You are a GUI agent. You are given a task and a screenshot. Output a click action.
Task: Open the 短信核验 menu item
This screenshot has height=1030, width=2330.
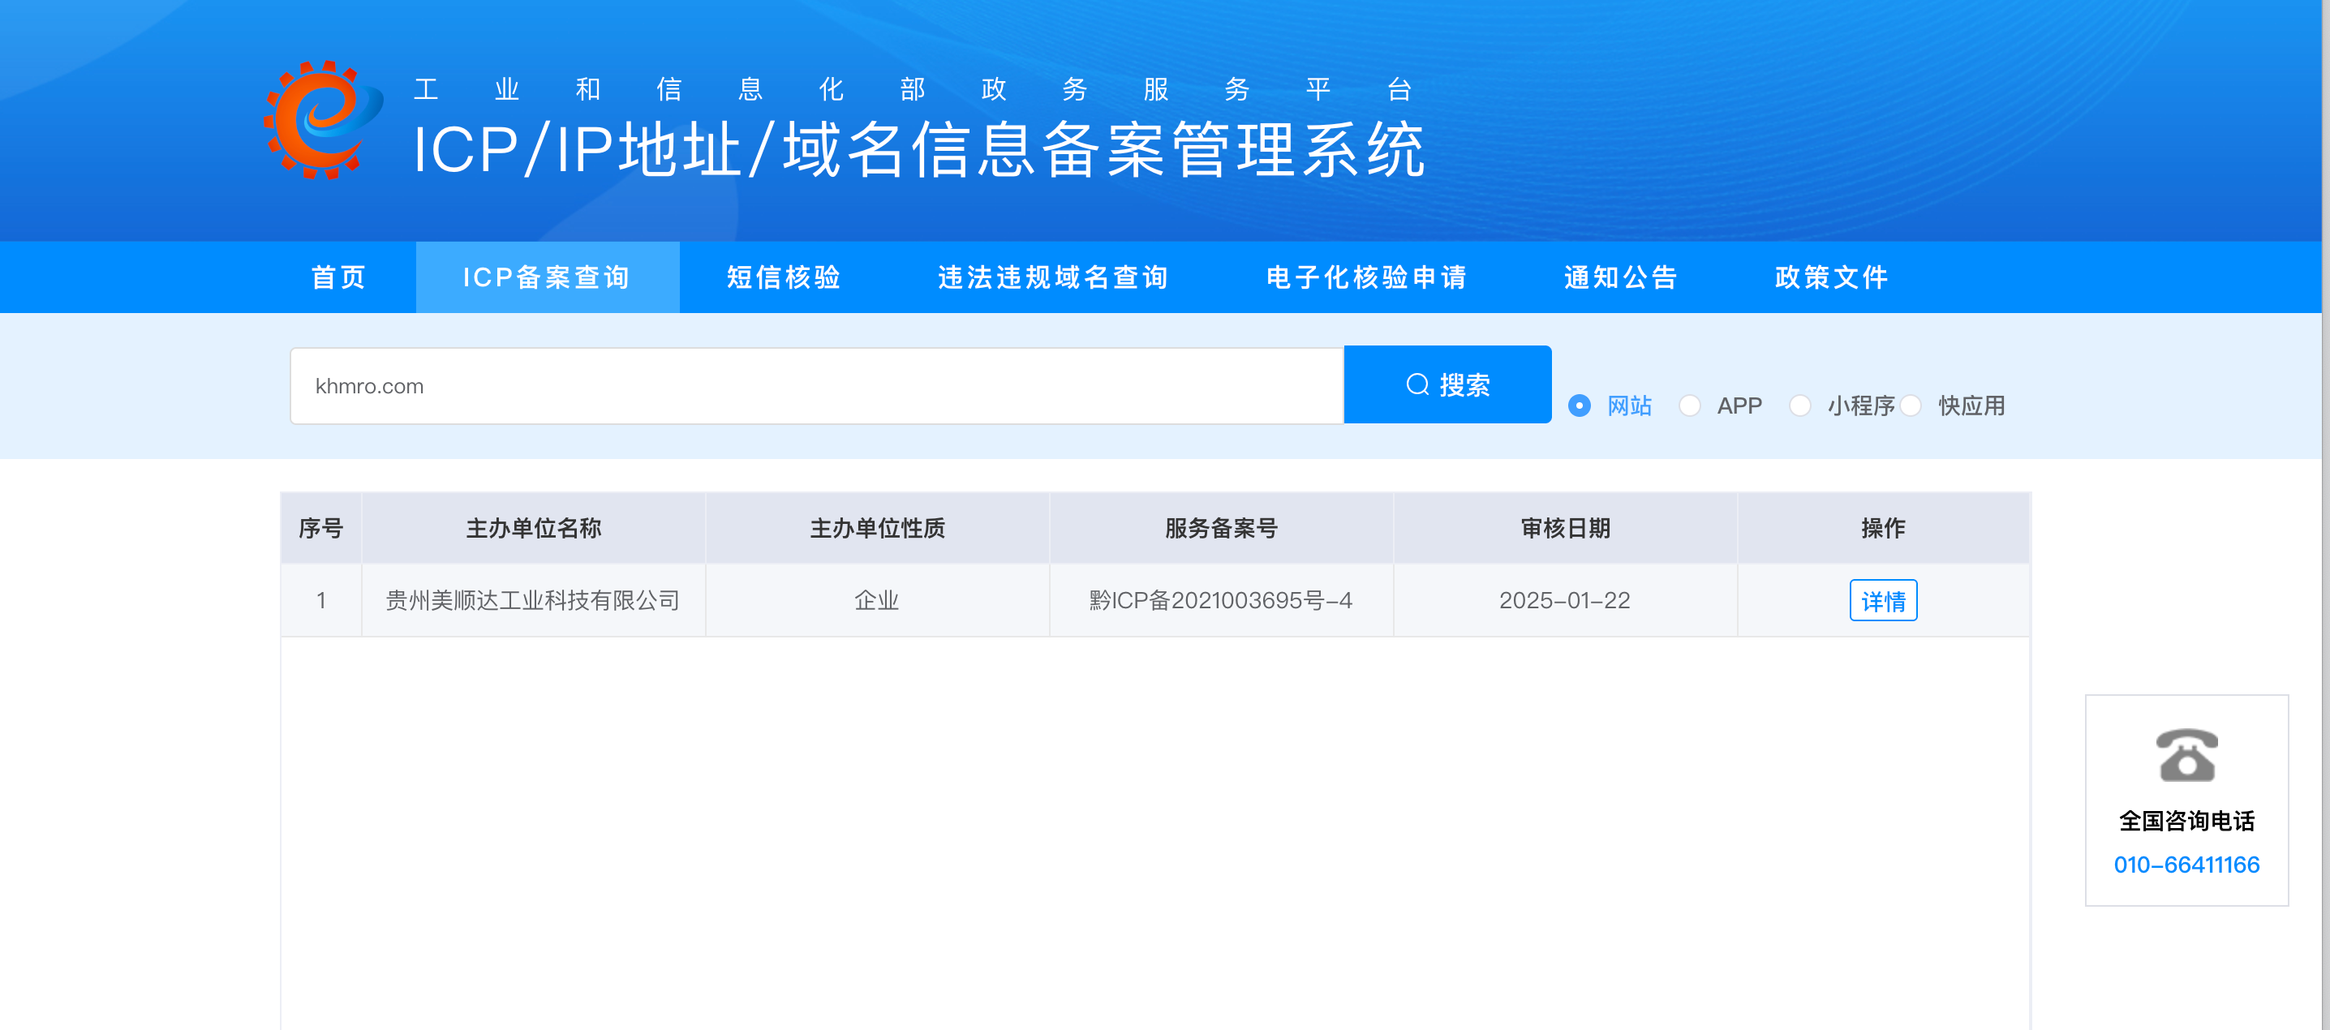[784, 277]
